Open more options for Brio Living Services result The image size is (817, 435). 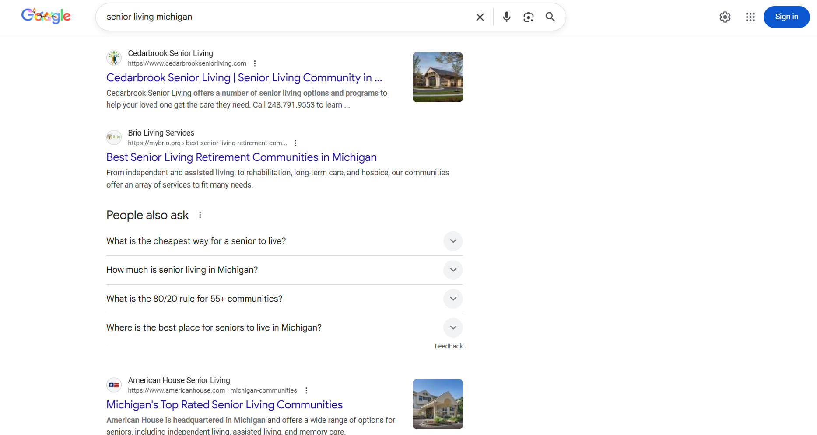click(x=295, y=143)
